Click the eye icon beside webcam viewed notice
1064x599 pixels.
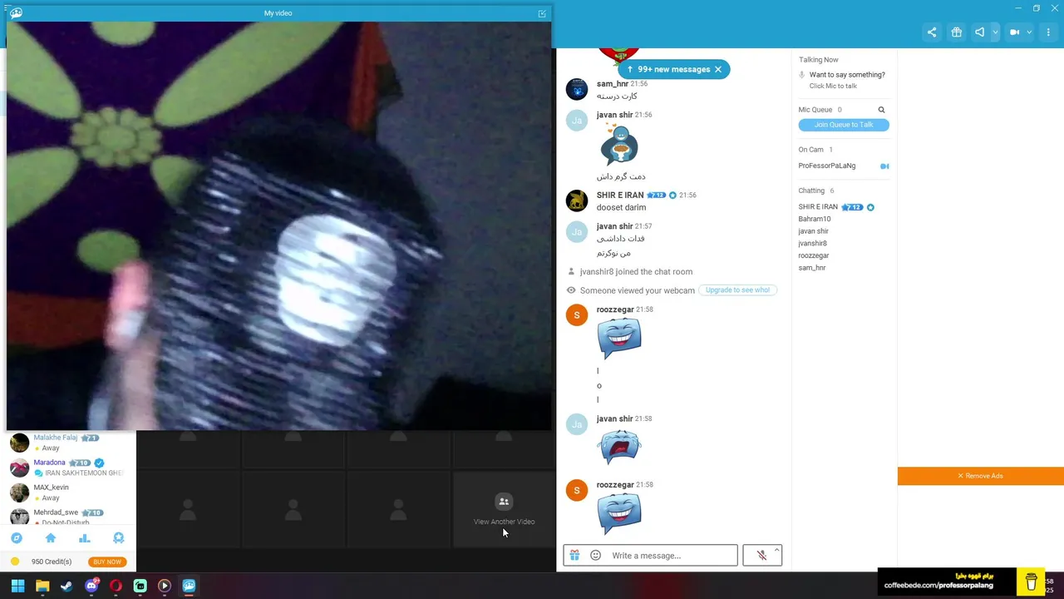[x=571, y=290]
